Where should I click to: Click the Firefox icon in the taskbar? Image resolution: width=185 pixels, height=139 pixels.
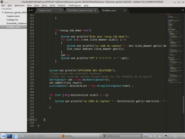64,136
